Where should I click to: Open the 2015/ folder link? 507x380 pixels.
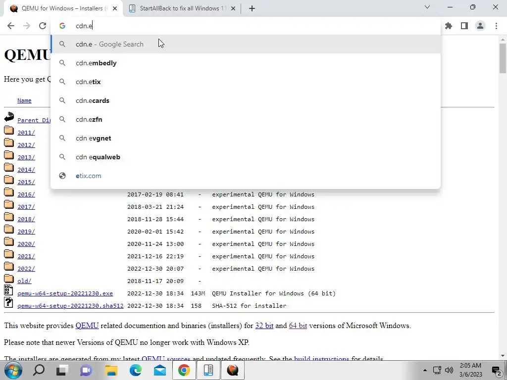(x=26, y=182)
